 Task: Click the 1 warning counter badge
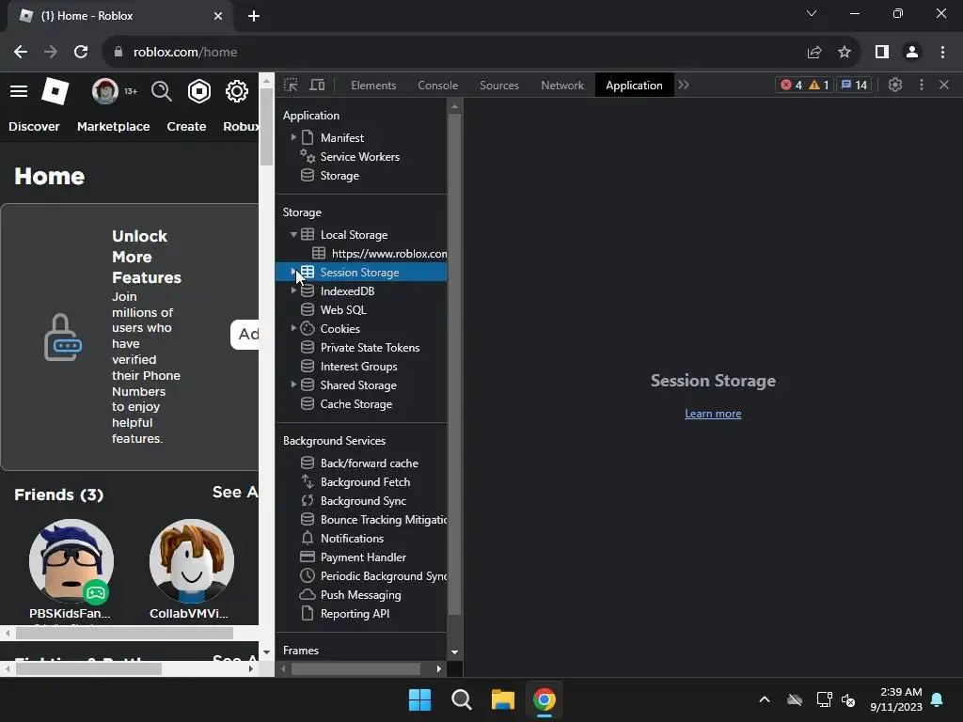click(x=819, y=85)
